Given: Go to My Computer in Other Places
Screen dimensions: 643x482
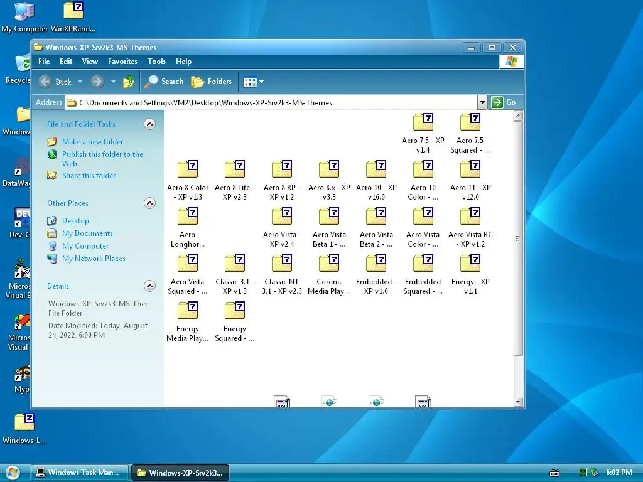Looking at the screenshot, I should tap(78, 246).
